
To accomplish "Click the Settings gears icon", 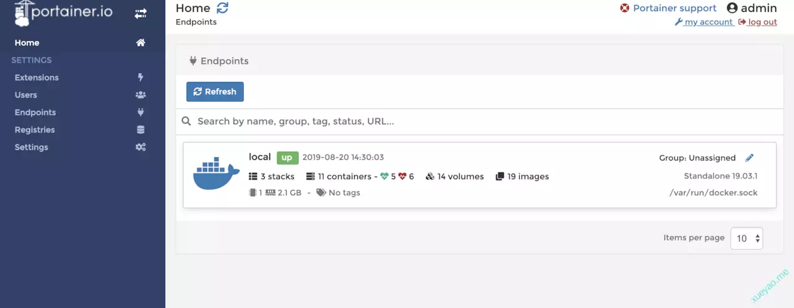I will point(141,147).
